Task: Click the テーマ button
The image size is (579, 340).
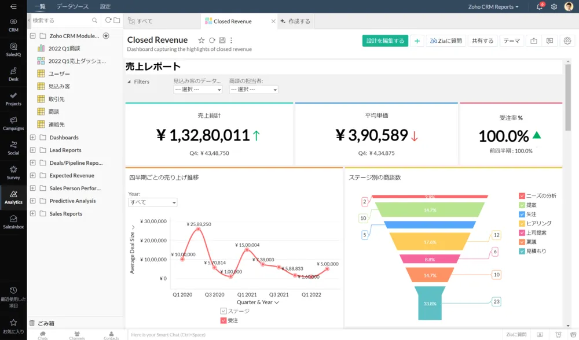Action: [x=512, y=40]
